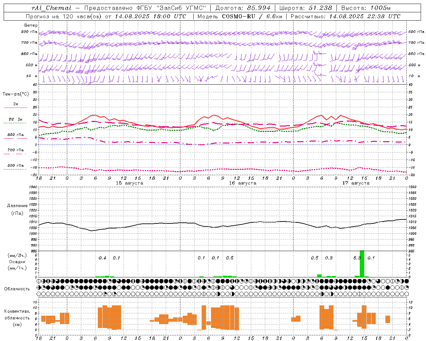Select the elevation text Высота: 1005м
Image resolution: width=426 pixels, height=341 pixels.
pyautogui.click(x=366, y=8)
